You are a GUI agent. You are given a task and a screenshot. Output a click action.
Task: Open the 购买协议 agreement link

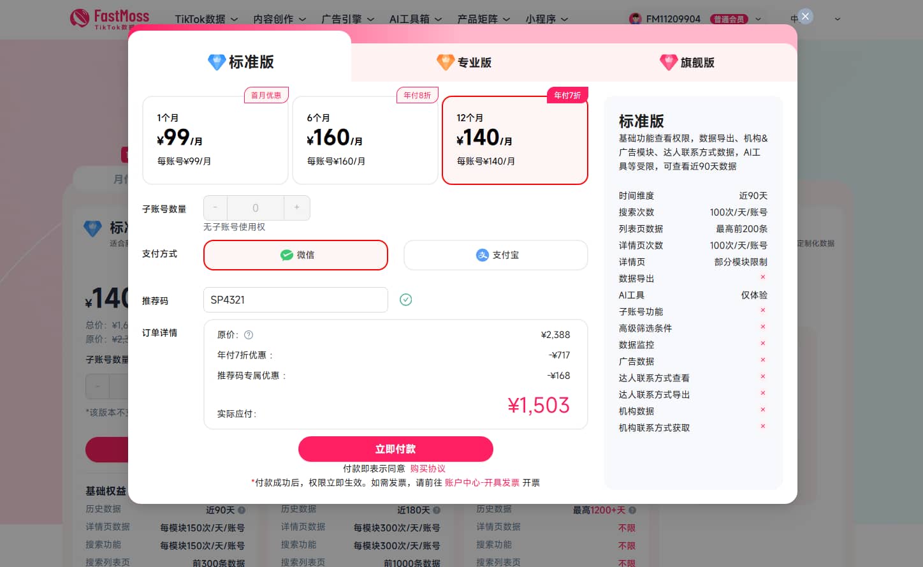click(x=428, y=468)
